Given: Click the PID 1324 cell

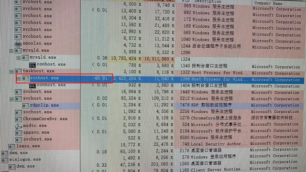Looking at the screenshot, I should [x=186, y=59].
